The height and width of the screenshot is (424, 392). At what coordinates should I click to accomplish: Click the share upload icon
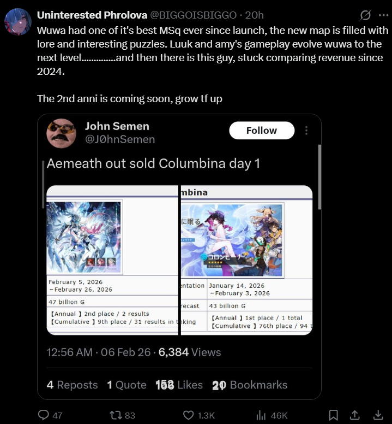(355, 415)
